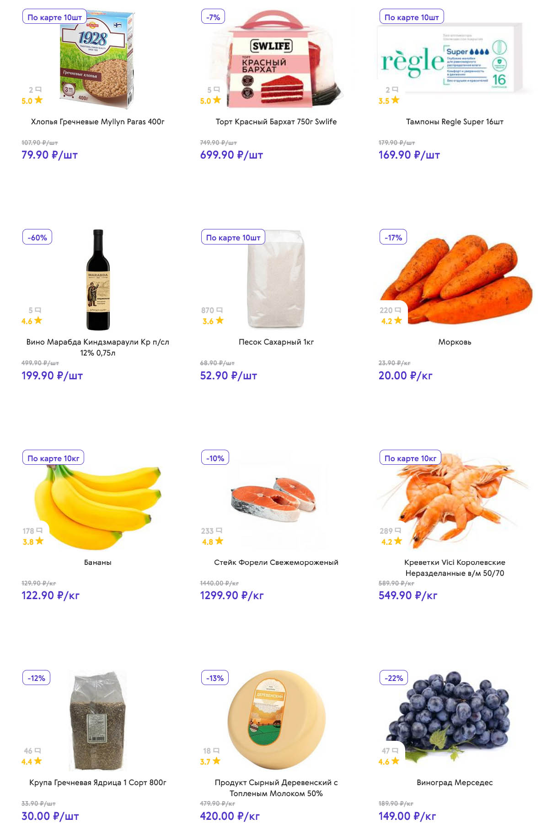Click the comment icon on Креветки Vici

pyautogui.click(x=398, y=531)
